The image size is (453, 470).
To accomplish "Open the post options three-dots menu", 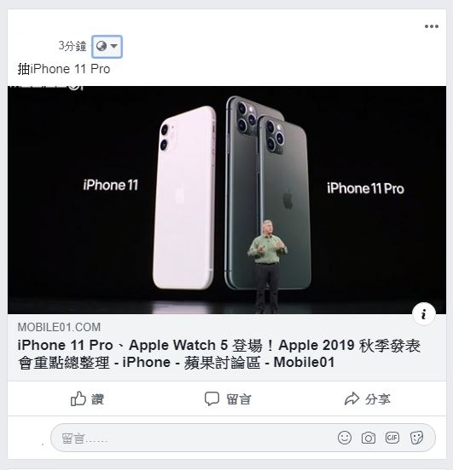I will [x=432, y=26].
